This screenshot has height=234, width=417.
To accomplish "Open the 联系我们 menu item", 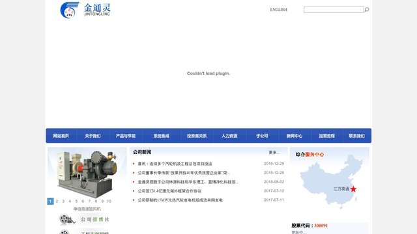I will pos(356,136).
